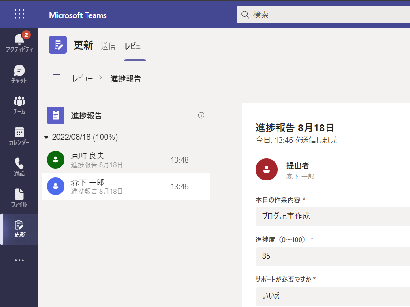Switch to the 送信 tab
Screen dimensions: 410x307
[x=108, y=46]
